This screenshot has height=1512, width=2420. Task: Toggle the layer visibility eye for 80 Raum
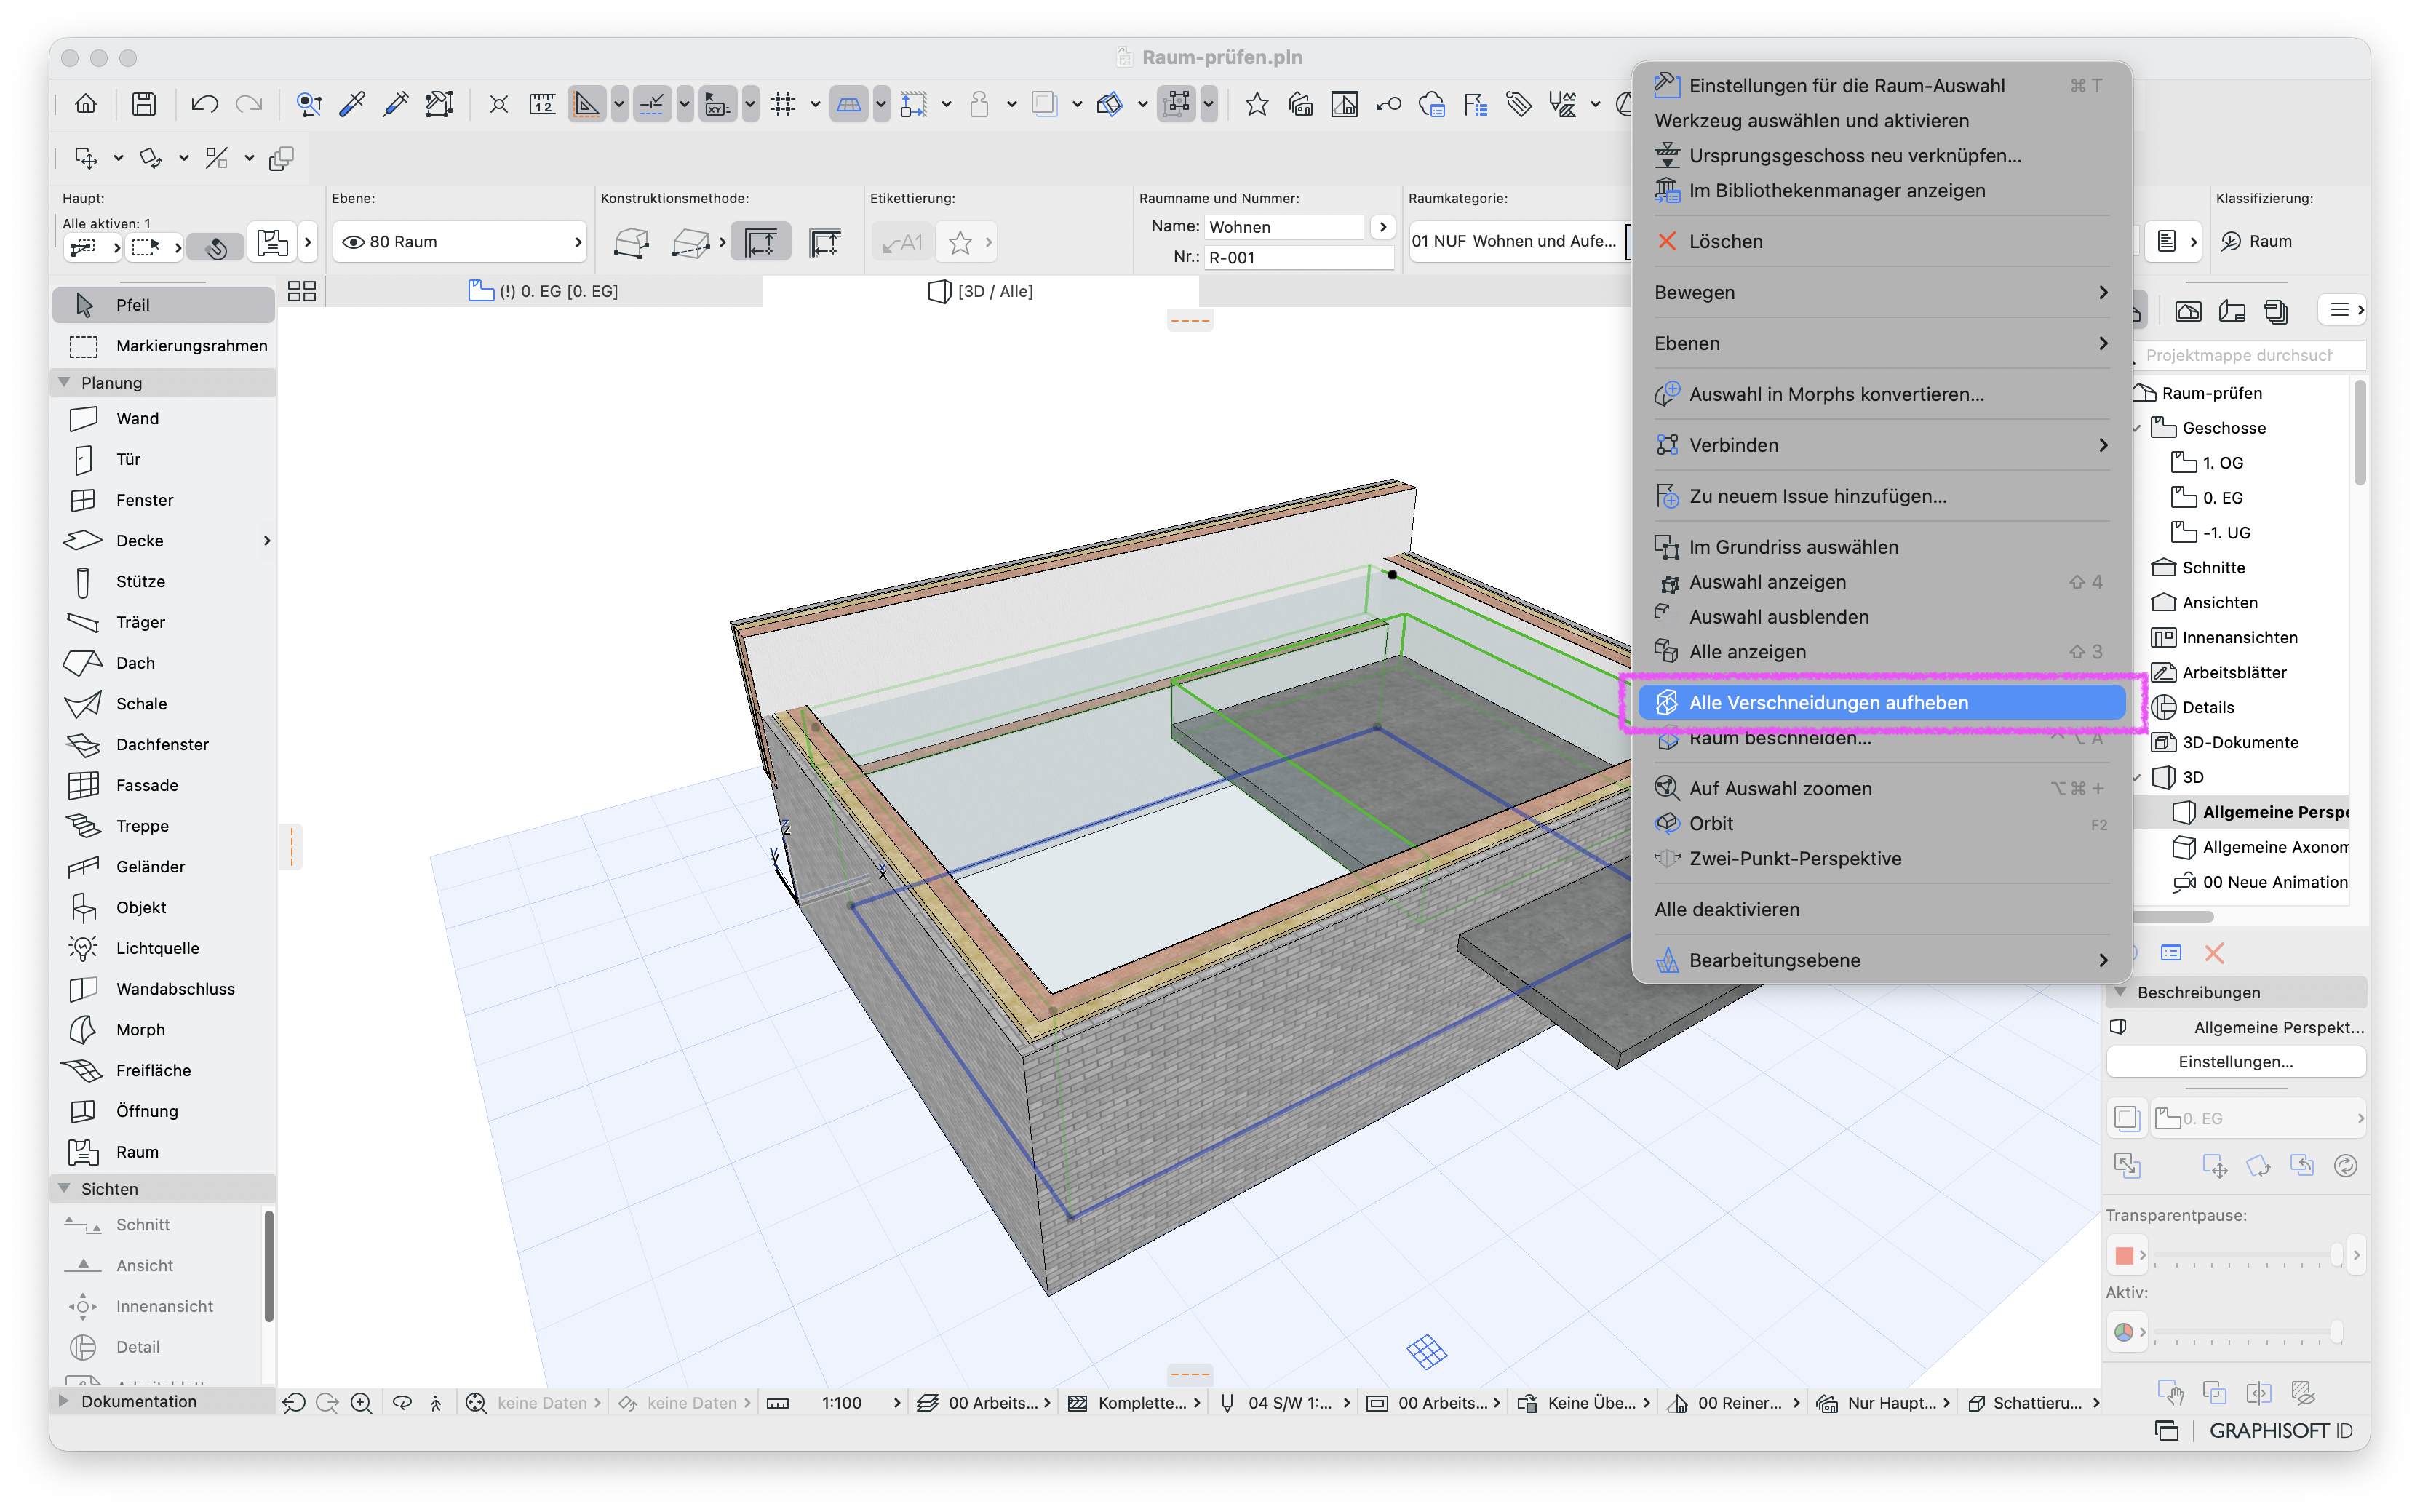coord(352,242)
